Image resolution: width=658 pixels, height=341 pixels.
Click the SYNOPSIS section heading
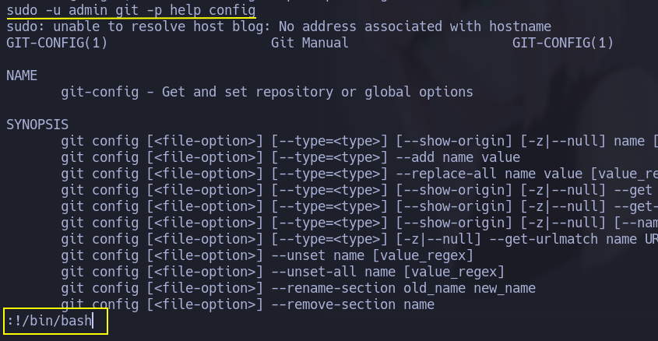[37, 125]
